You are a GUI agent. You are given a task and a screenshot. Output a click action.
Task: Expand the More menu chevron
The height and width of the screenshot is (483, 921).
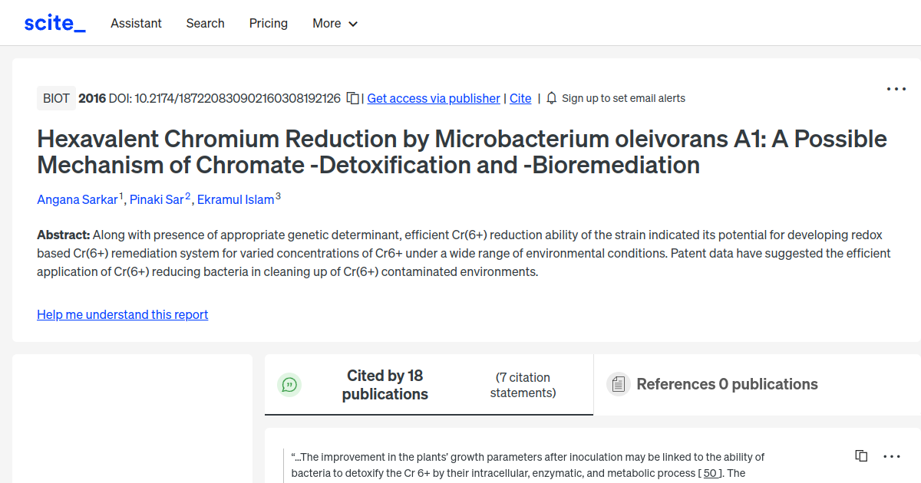[x=354, y=24]
